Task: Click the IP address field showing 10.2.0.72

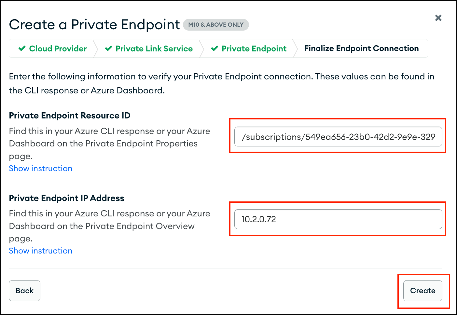Action: pyautogui.click(x=338, y=219)
